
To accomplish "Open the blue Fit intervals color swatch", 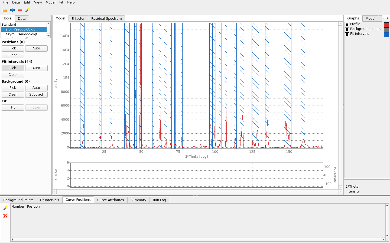I will (386, 34).
